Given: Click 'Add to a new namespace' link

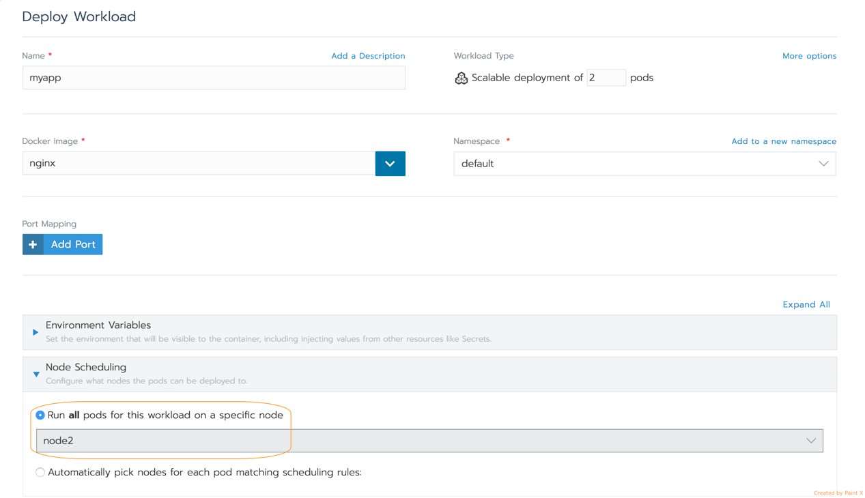Looking at the screenshot, I should 783,141.
